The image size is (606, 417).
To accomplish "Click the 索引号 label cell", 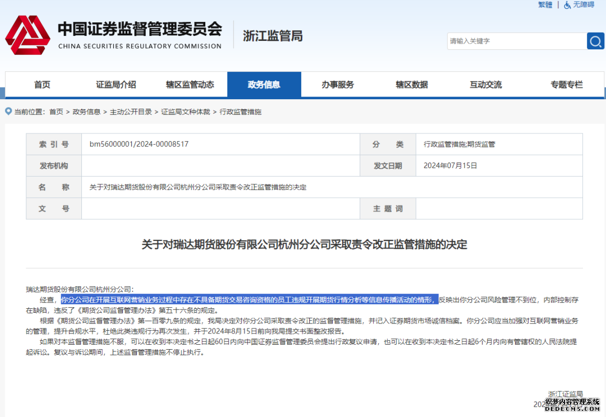I will coord(54,145).
